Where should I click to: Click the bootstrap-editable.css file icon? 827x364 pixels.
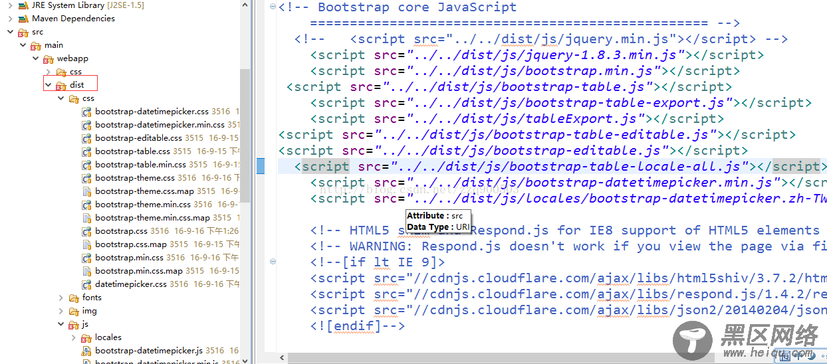click(86, 138)
